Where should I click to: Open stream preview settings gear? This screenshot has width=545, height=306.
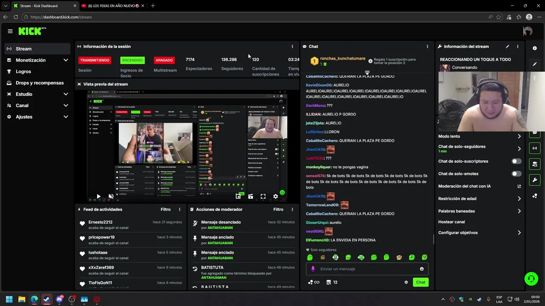pos(275,196)
